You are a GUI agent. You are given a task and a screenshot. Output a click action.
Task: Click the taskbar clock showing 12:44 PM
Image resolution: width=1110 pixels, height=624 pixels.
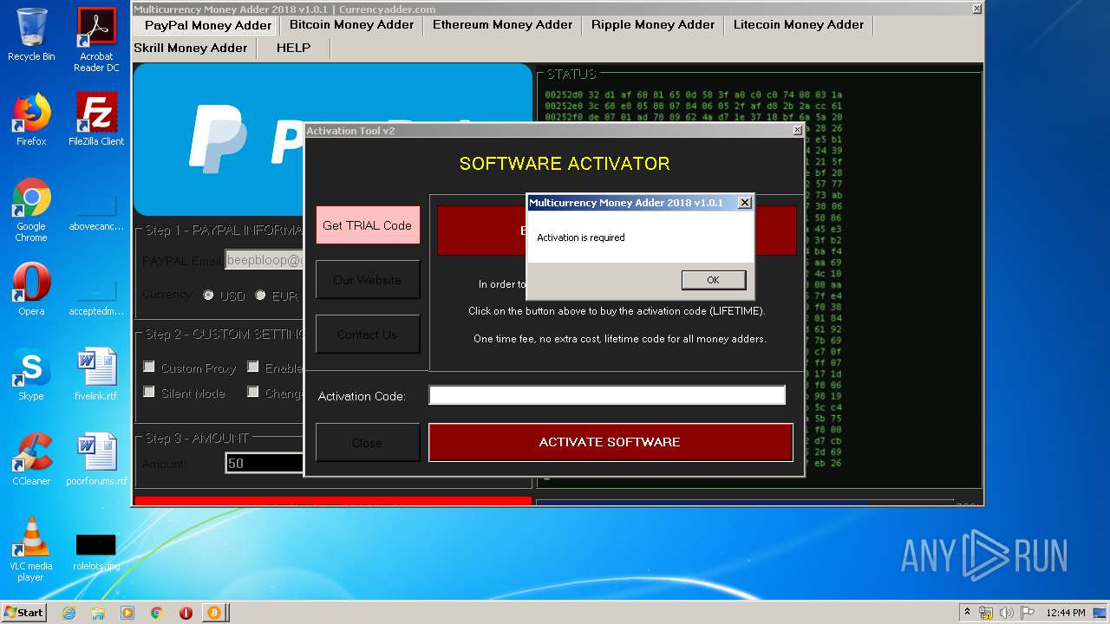pyautogui.click(x=1066, y=613)
